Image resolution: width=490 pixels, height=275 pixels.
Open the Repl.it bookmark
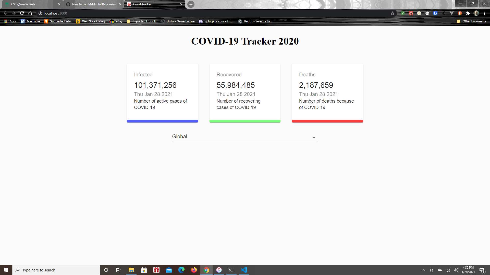[x=255, y=21]
